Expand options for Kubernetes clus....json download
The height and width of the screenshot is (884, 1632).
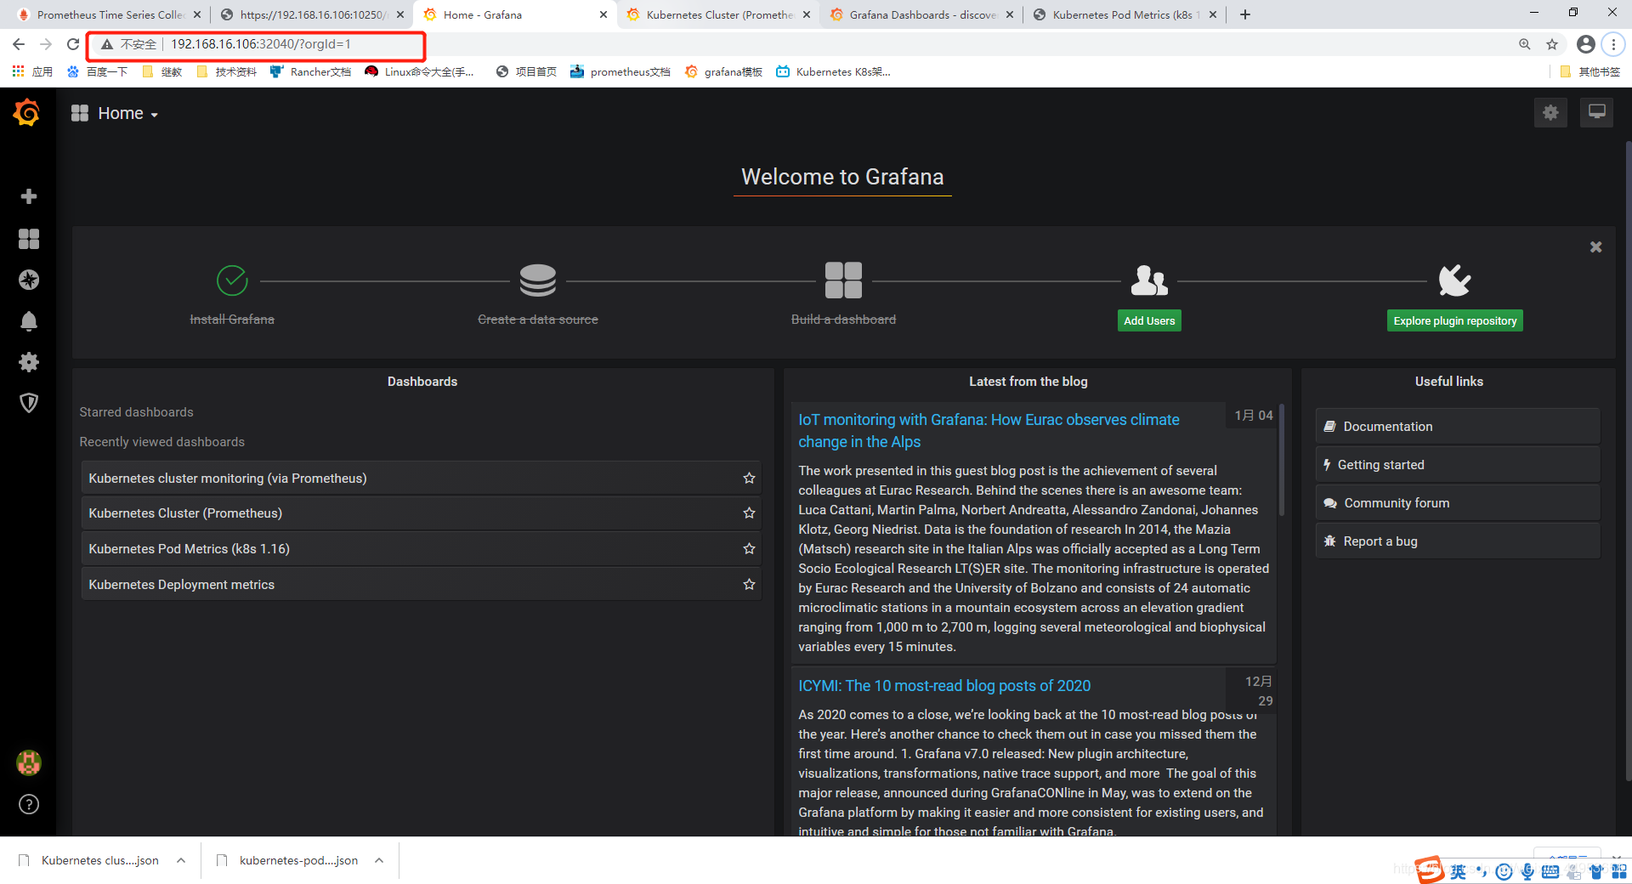tap(181, 860)
